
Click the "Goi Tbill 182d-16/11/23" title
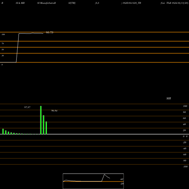point(175,3)
